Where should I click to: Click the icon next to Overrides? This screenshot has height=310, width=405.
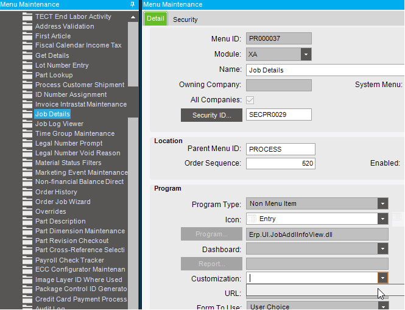tap(27, 212)
